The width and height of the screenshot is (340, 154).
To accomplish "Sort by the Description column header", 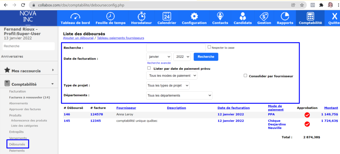I will (x=177, y=108).
